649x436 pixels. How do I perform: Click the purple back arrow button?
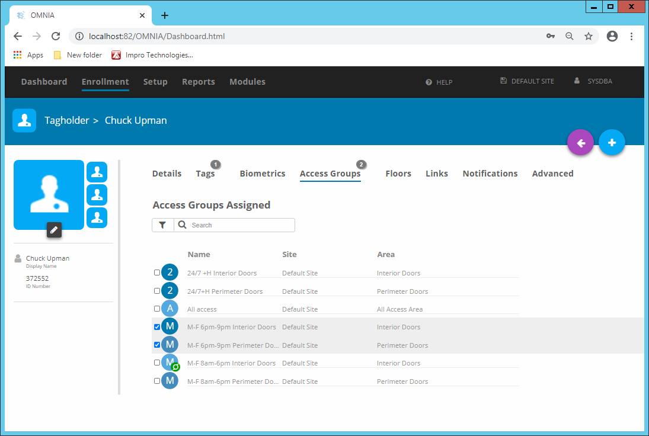[580, 143]
